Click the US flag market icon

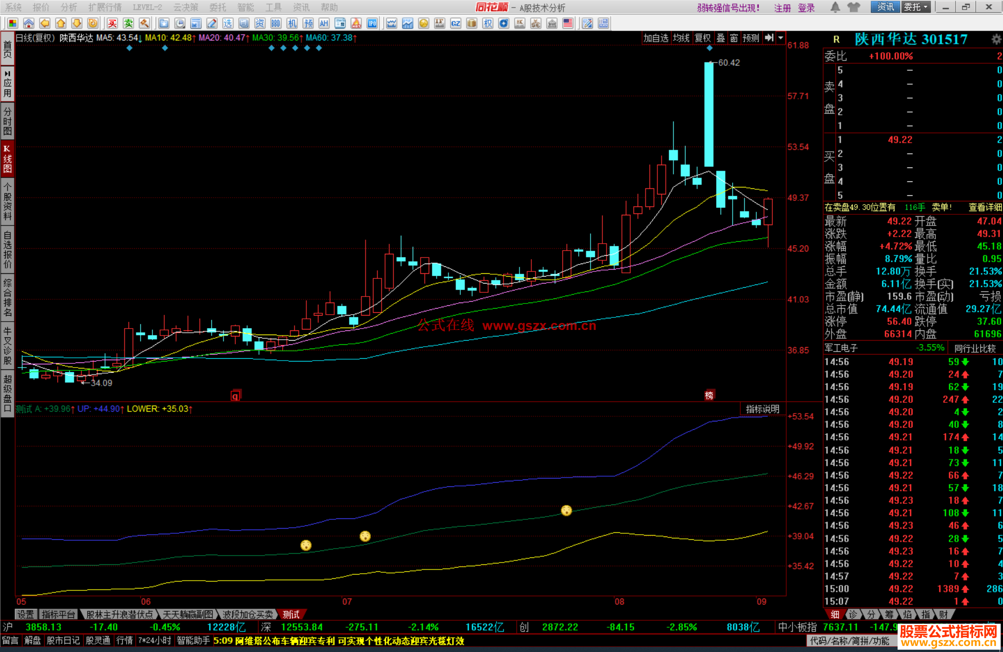567,24
